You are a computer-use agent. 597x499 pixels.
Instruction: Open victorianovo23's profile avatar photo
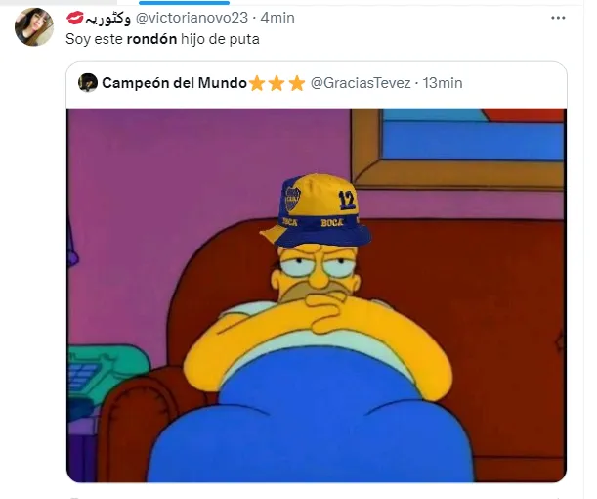coord(34,27)
